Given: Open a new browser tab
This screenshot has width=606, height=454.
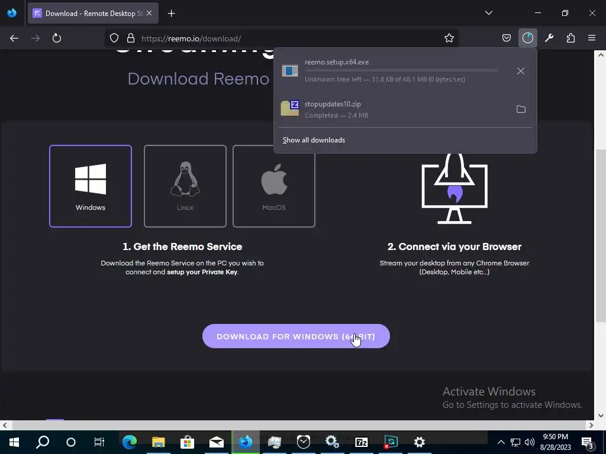Looking at the screenshot, I should [x=171, y=14].
